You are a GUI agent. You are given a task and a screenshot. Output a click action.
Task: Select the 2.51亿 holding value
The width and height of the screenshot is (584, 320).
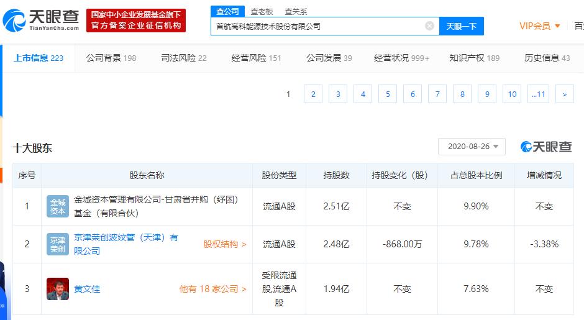336,206
